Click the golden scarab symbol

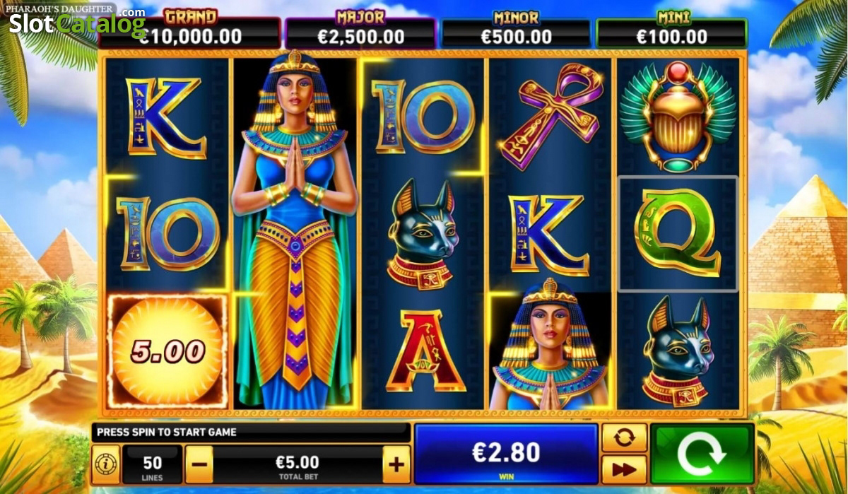[678, 116]
